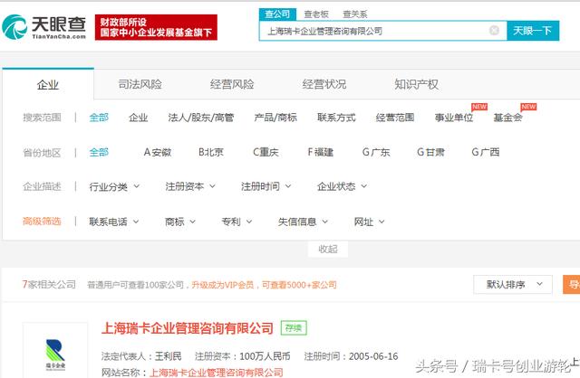580x378 pixels.
Task: Open the 失信信息 filter dropdown
Action: click(x=303, y=222)
